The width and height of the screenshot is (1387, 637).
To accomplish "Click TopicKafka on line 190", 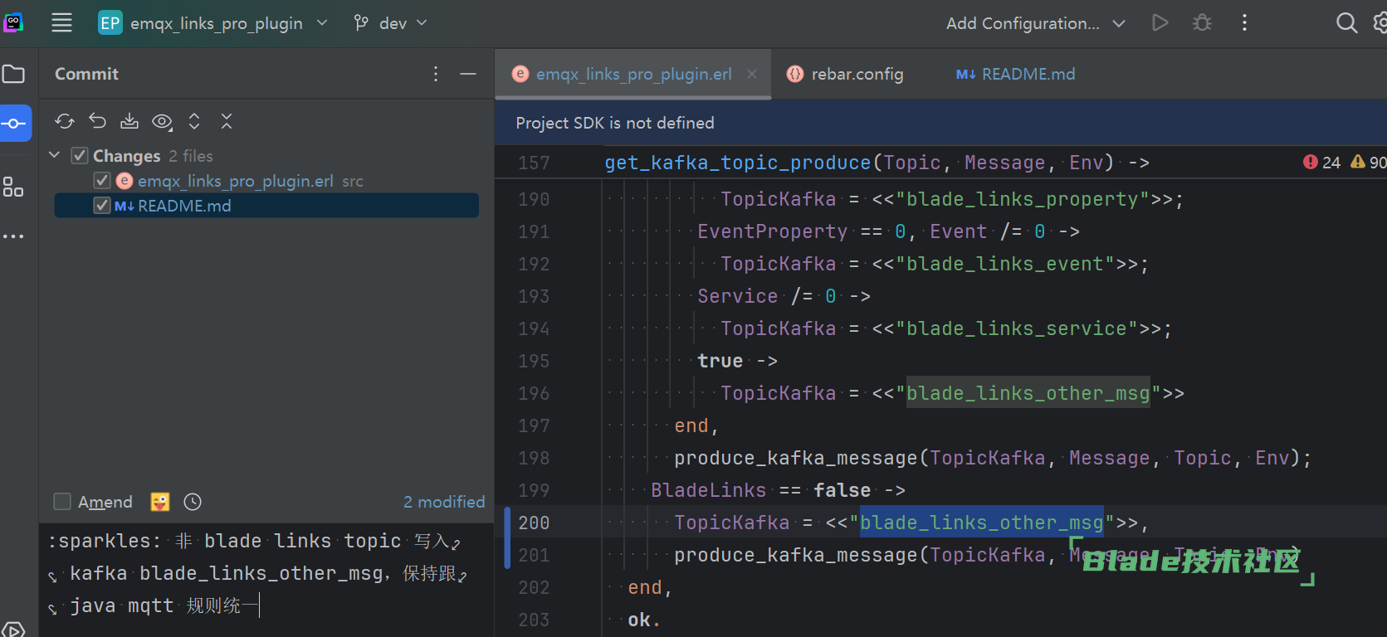I will coord(779,199).
